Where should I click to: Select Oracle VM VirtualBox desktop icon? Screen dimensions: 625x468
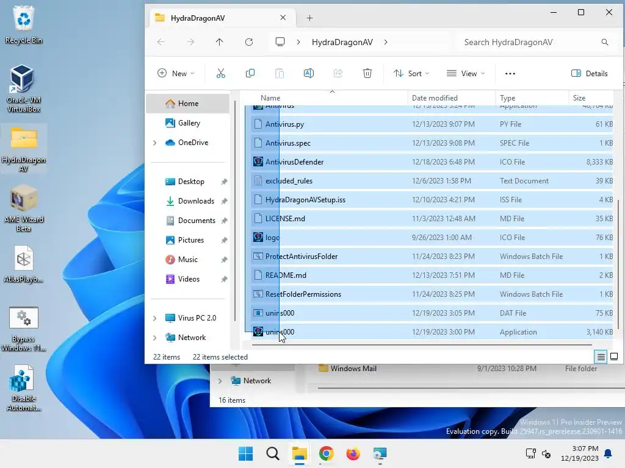pyautogui.click(x=23, y=89)
